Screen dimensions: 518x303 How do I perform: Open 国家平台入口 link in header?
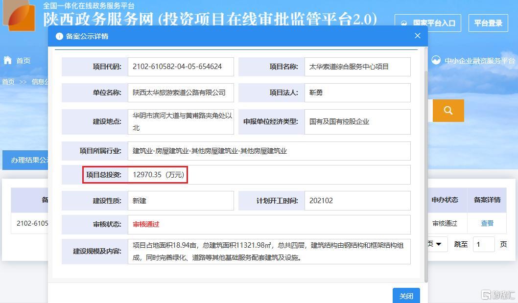pos(428,23)
